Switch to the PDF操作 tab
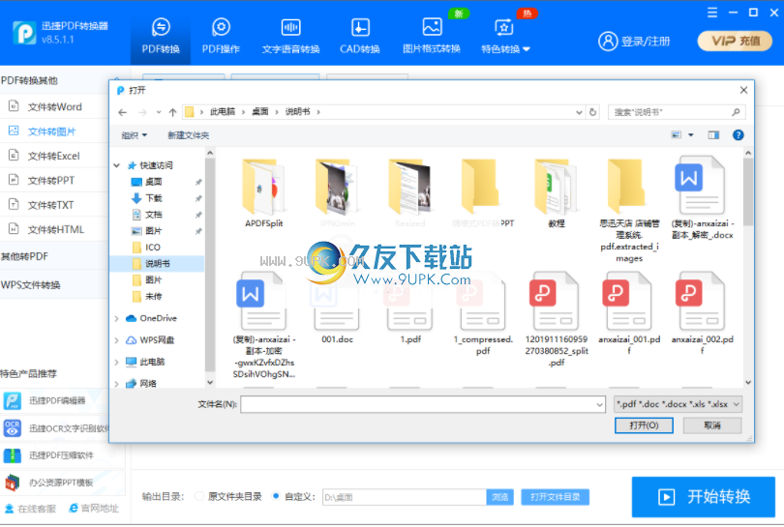784x527 pixels. (x=221, y=36)
